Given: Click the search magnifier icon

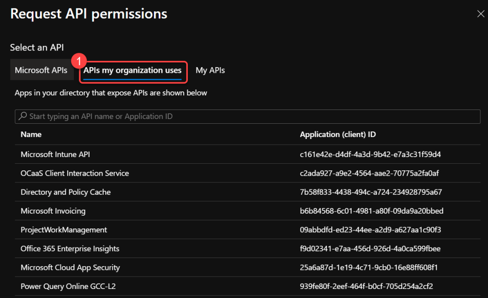Looking at the screenshot, I should pyautogui.click(x=22, y=116).
